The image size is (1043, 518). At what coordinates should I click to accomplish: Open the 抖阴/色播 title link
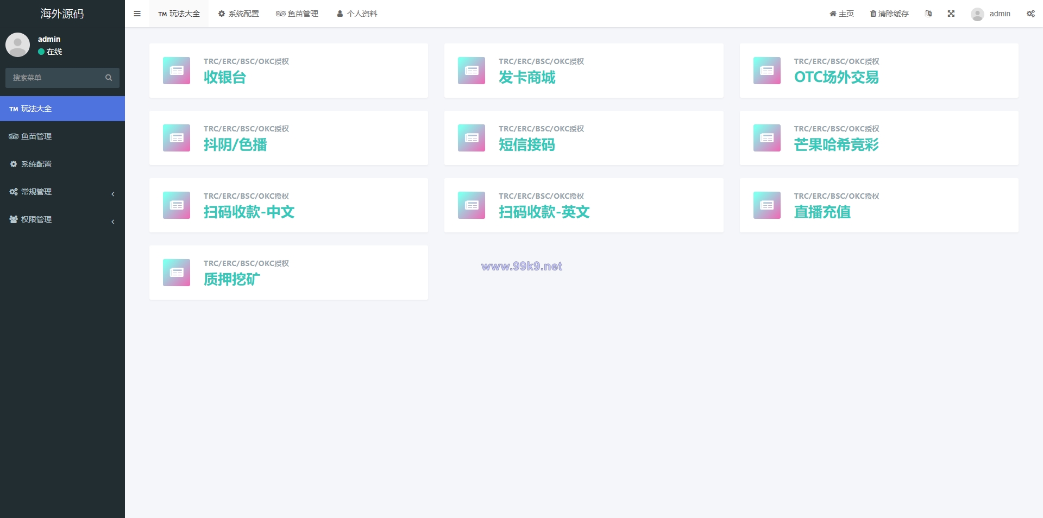235,145
